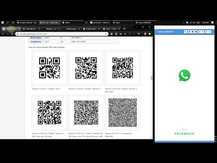
Task: Open the Shift JIS X 0208 link
Action: pyautogui.click(x=78, y=41)
